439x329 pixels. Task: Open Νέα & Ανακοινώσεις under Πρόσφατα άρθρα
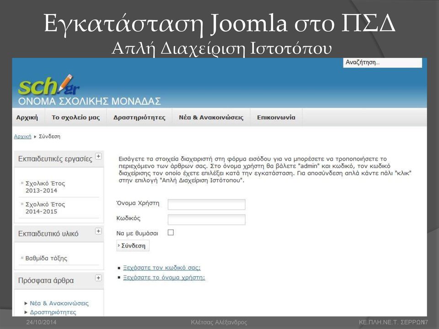(x=59, y=303)
